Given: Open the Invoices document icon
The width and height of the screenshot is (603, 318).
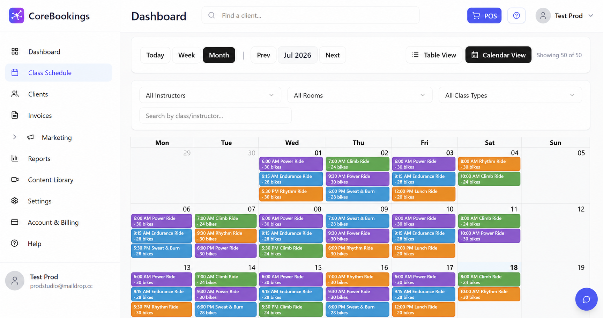Looking at the screenshot, I should click(x=15, y=115).
